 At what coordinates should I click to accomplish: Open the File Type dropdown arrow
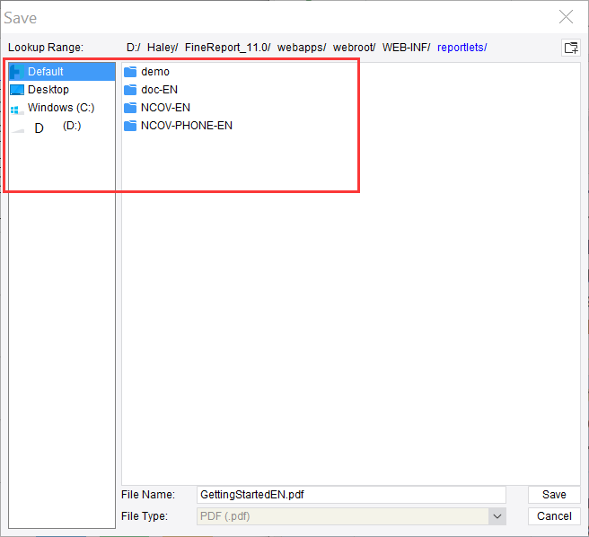pos(497,516)
